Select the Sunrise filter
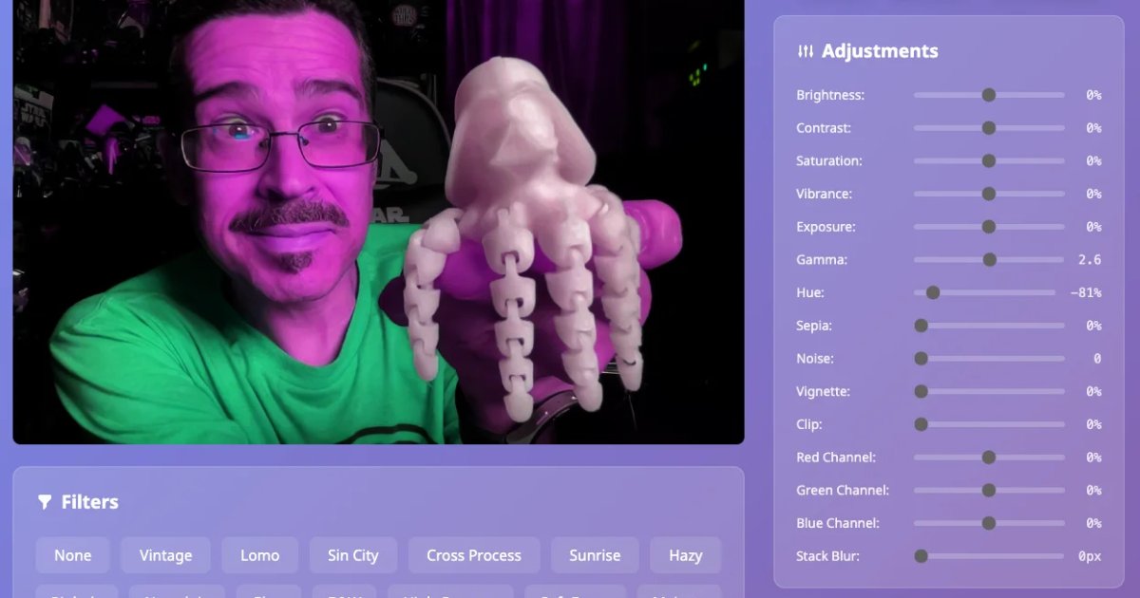 (x=595, y=555)
